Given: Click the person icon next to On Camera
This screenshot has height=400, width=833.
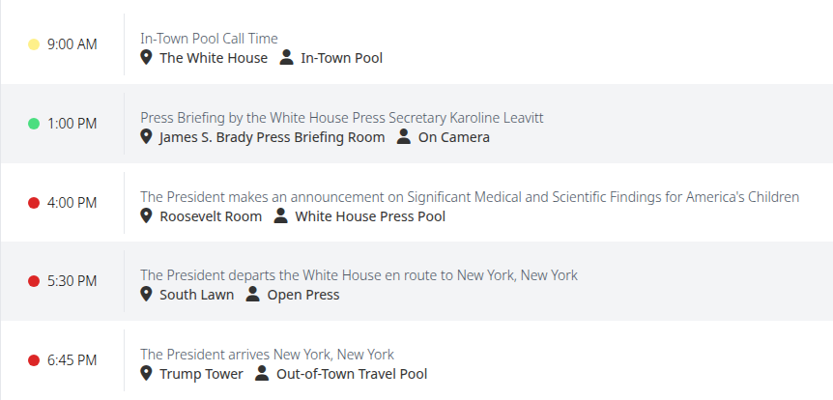Looking at the screenshot, I should [404, 136].
